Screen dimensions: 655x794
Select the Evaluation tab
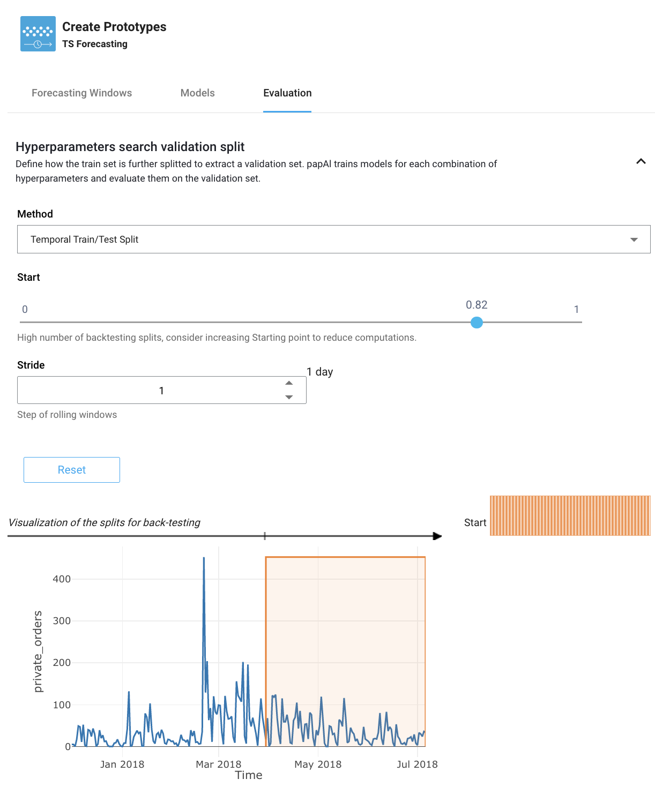(287, 93)
